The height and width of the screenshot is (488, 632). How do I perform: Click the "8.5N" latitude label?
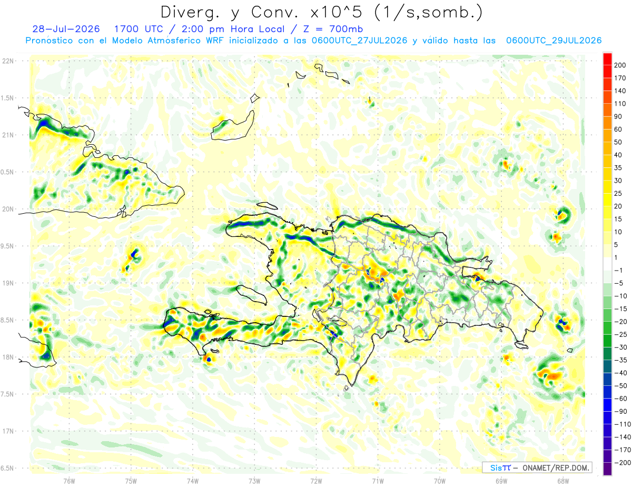click(x=7, y=320)
